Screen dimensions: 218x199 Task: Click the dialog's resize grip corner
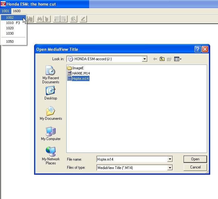click(x=207, y=172)
